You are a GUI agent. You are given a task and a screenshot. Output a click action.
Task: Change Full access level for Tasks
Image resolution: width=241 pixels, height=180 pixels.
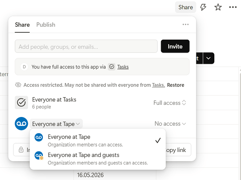[x=170, y=103]
